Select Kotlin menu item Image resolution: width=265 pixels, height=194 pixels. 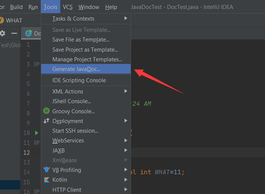coord(86,180)
